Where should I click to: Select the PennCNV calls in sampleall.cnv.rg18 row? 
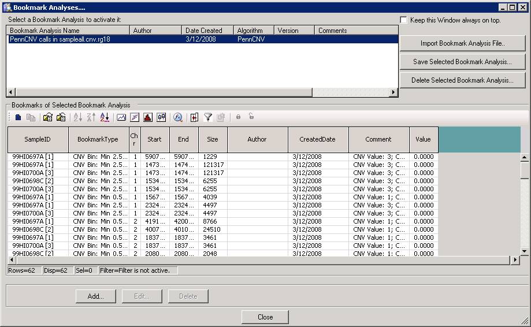click(x=202, y=39)
